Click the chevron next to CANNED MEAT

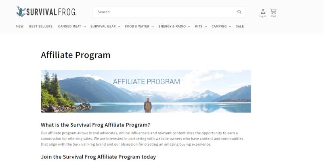point(84,27)
